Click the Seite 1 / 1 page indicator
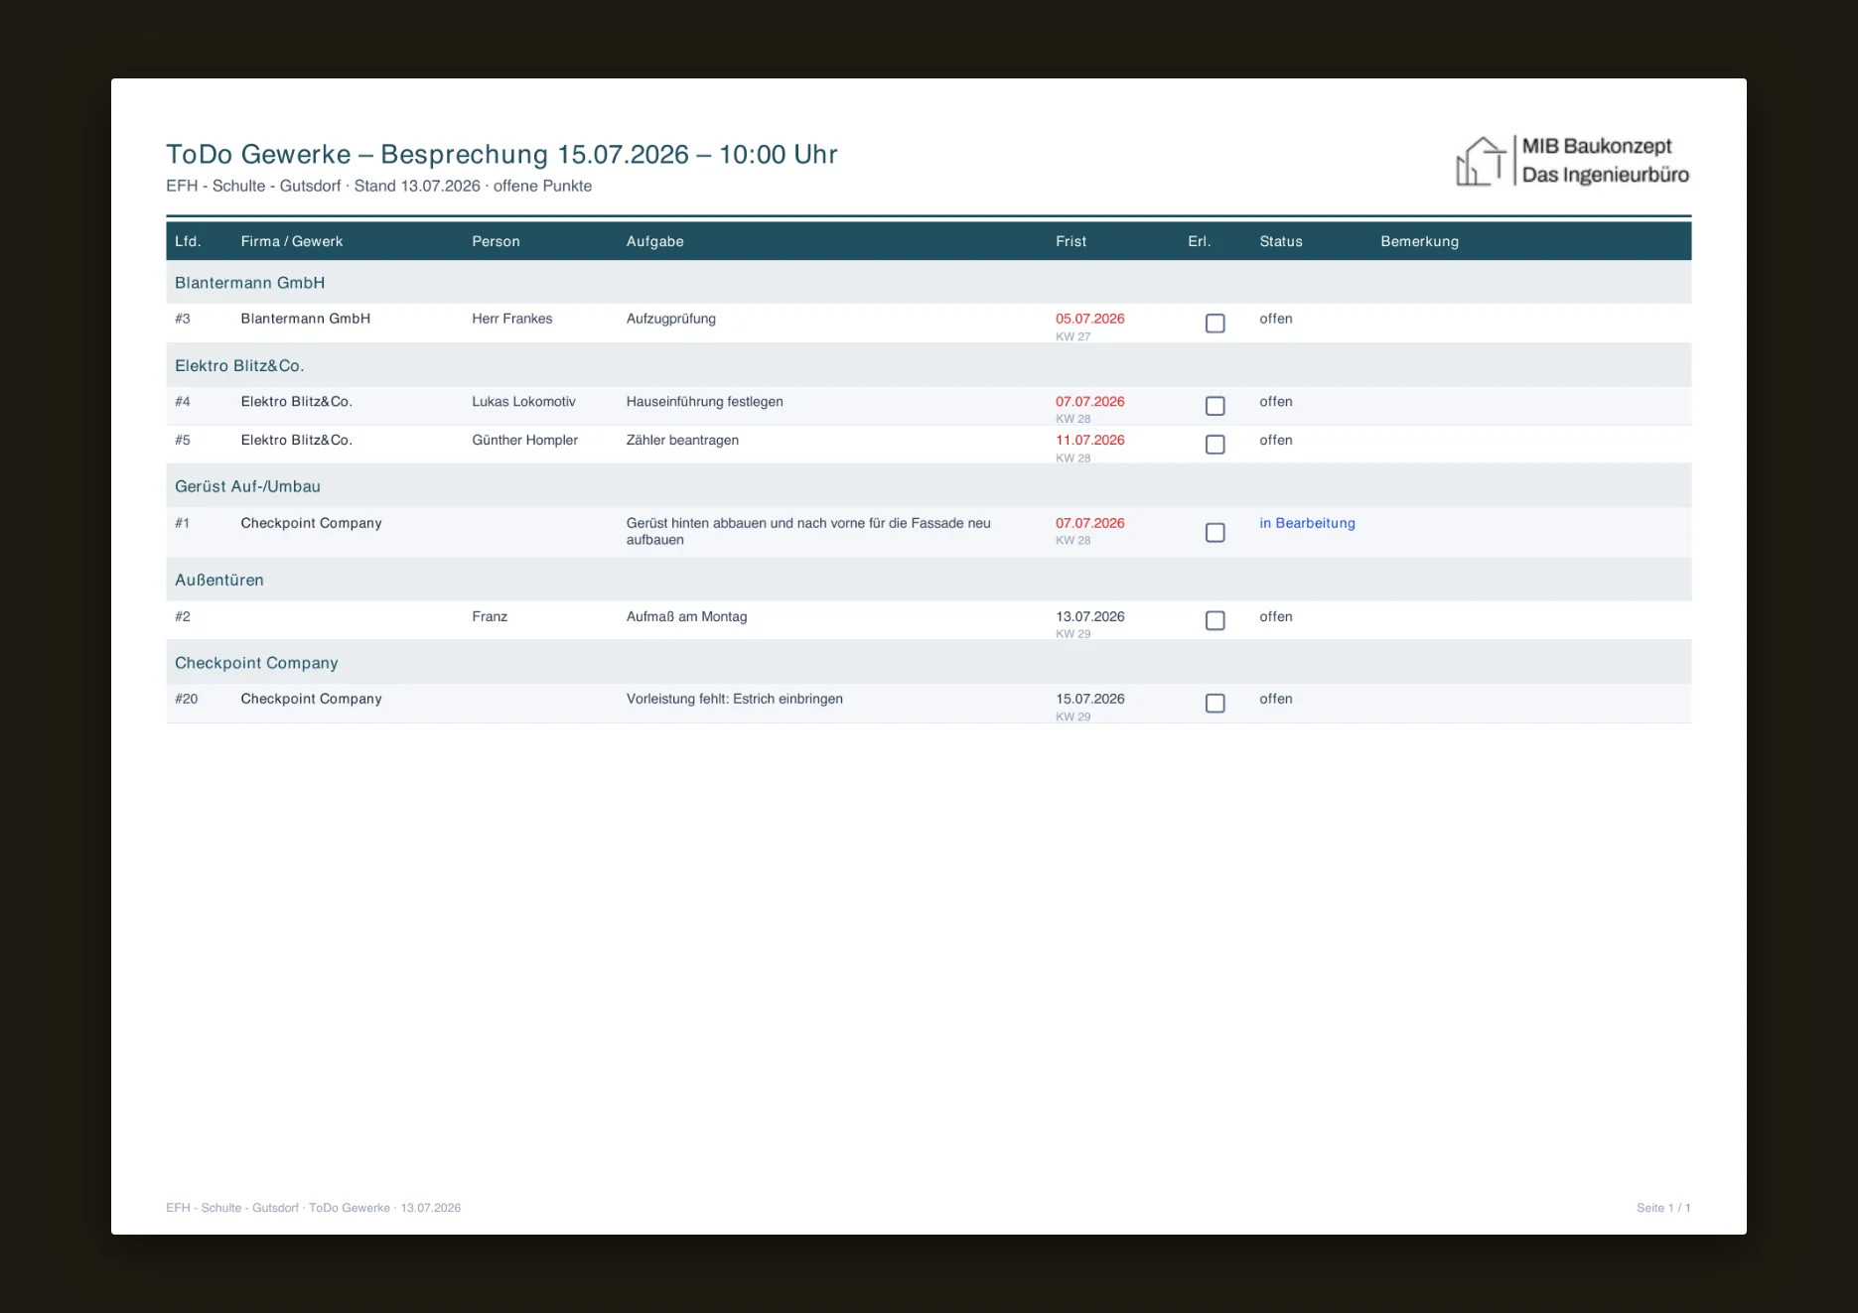Screen dimensions: 1858x1313 point(1663,1208)
